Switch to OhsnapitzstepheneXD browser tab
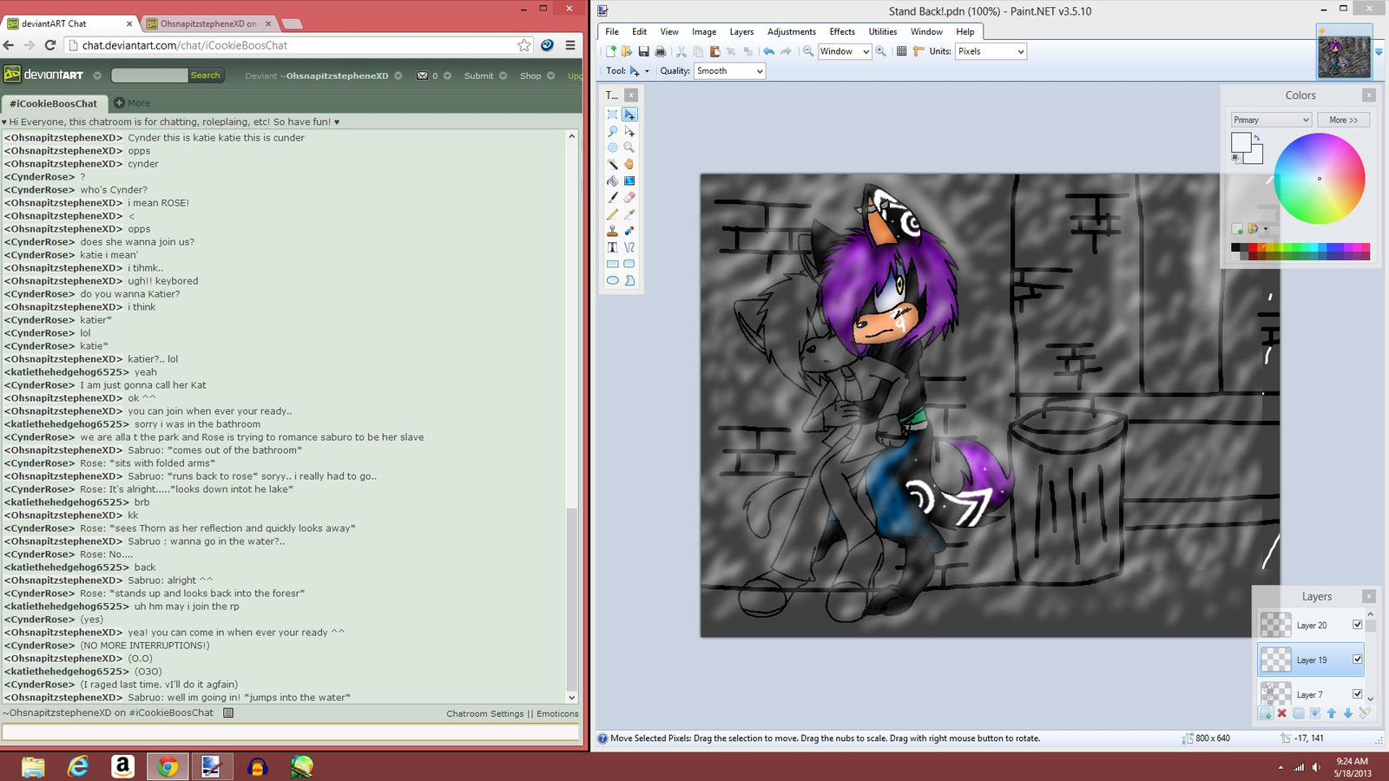This screenshot has width=1389, height=781. [x=208, y=23]
